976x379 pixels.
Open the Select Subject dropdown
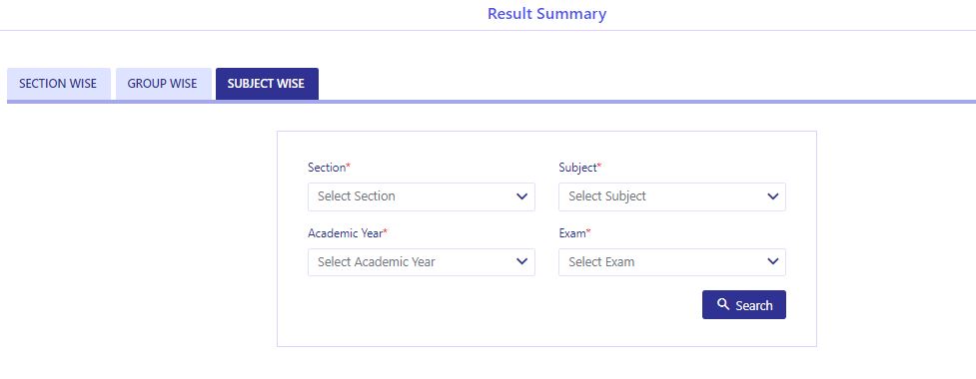click(672, 196)
